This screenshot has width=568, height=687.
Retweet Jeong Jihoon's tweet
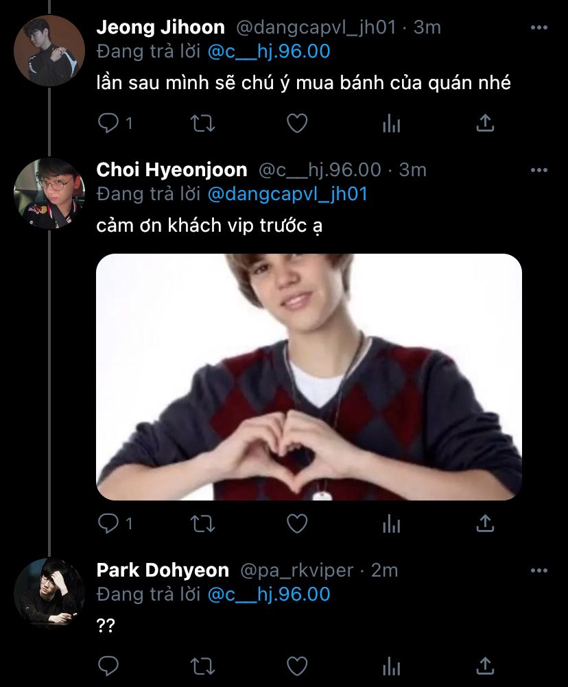pyautogui.click(x=202, y=123)
